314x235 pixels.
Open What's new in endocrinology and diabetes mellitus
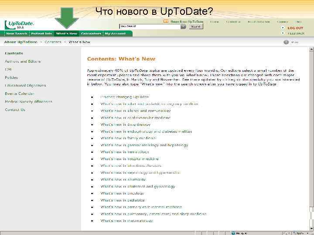tap(146, 131)
